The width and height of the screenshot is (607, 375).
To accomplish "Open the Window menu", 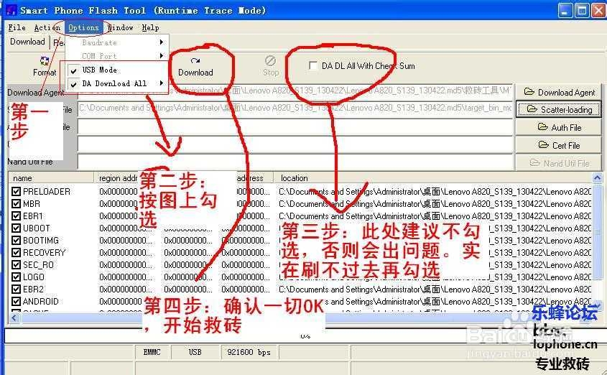I will tap(121, 27).
